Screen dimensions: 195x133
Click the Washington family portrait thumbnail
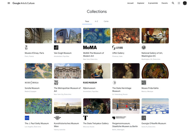click(155, 36)
